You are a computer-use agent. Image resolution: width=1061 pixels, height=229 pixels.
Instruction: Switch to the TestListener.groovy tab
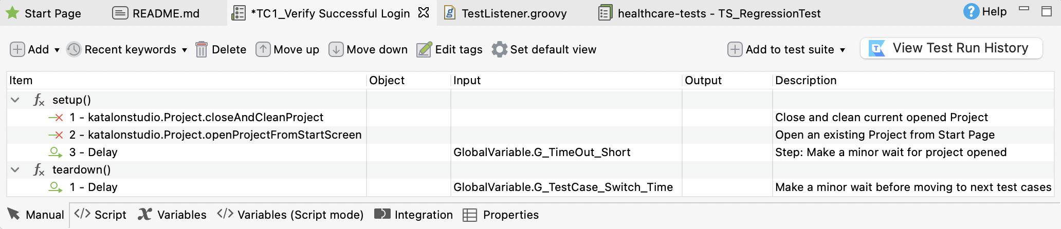(514, 13)
